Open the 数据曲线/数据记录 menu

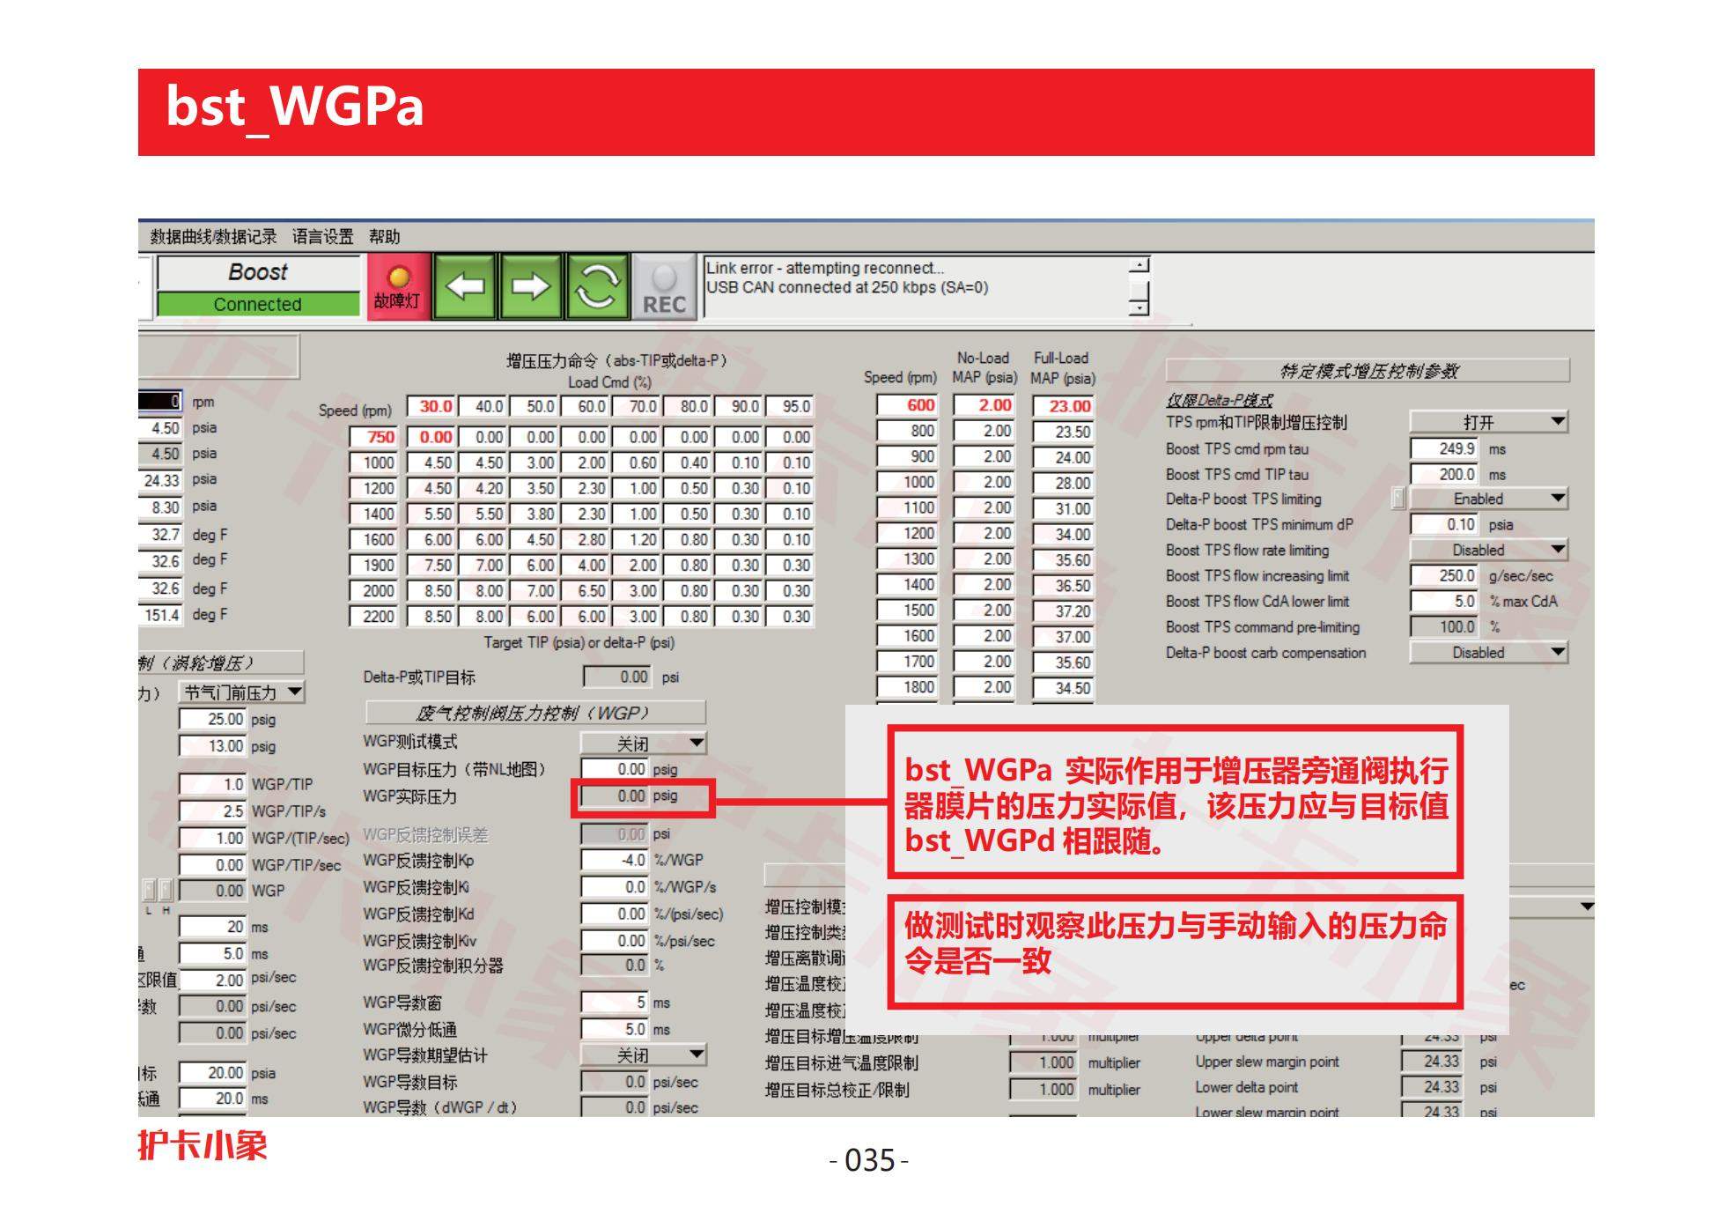[x=213, y=236]
